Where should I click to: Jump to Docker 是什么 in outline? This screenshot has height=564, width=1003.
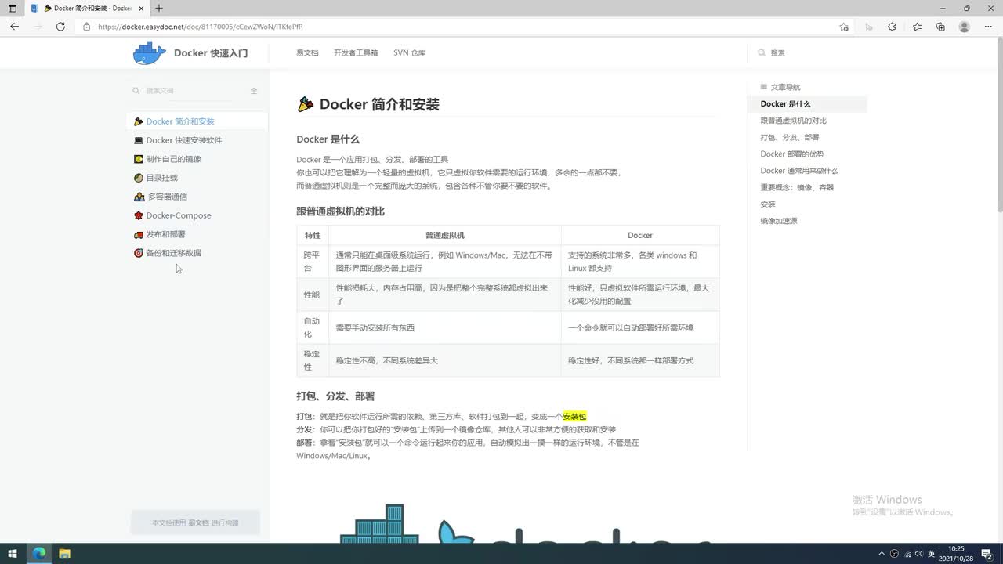pos(785,103)
